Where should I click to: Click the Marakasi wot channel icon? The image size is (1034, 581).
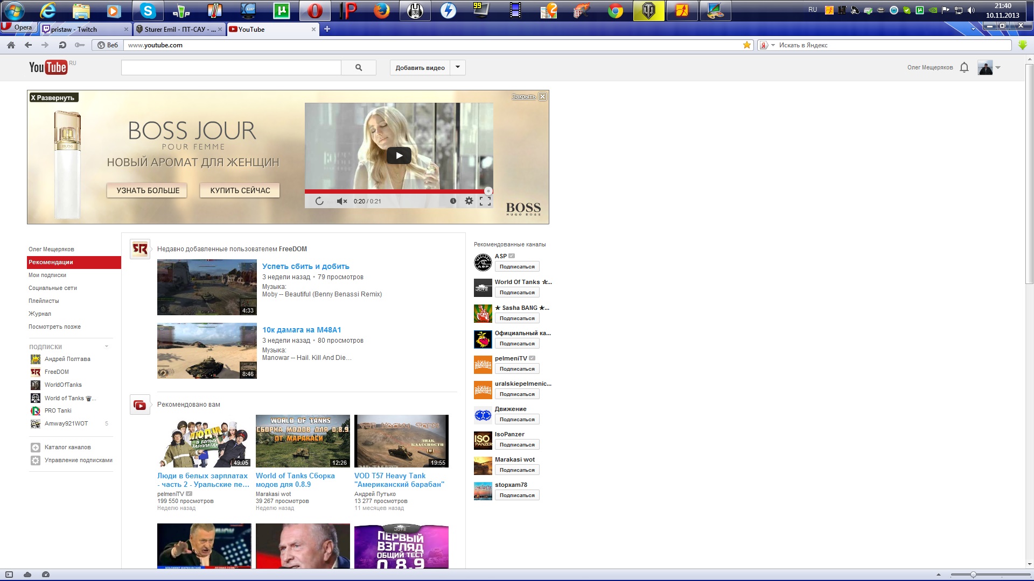(483, 466)
